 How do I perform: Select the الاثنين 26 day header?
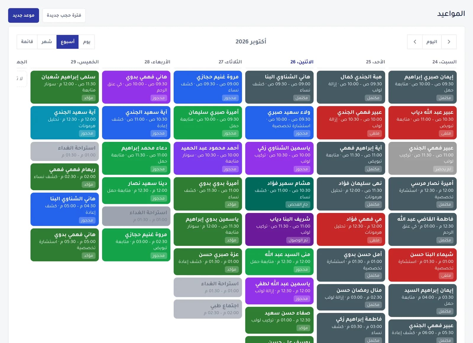(x=302, y=62)
